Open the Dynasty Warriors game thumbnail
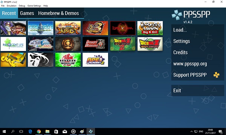This screenshot has height=135, width=226. pyautogui.click(x=95, y=44)
